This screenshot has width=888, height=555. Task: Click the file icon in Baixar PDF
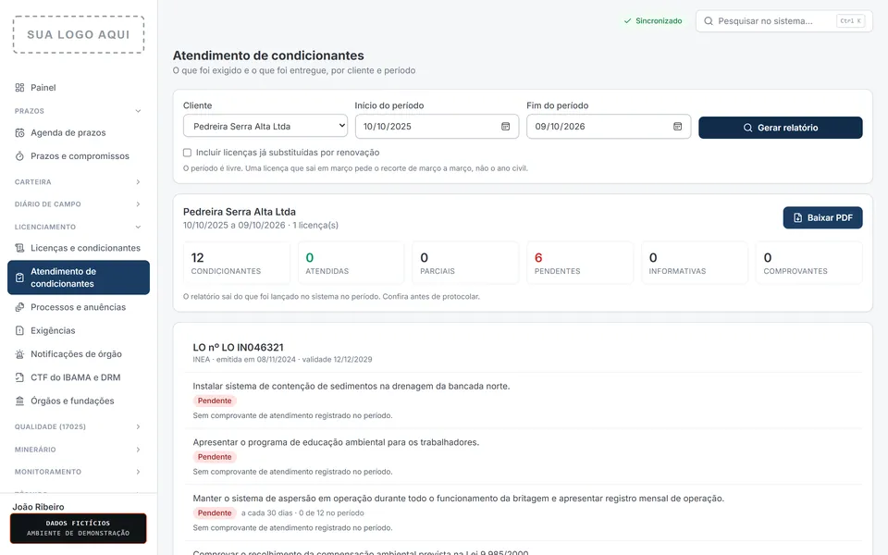coord(798,217)
